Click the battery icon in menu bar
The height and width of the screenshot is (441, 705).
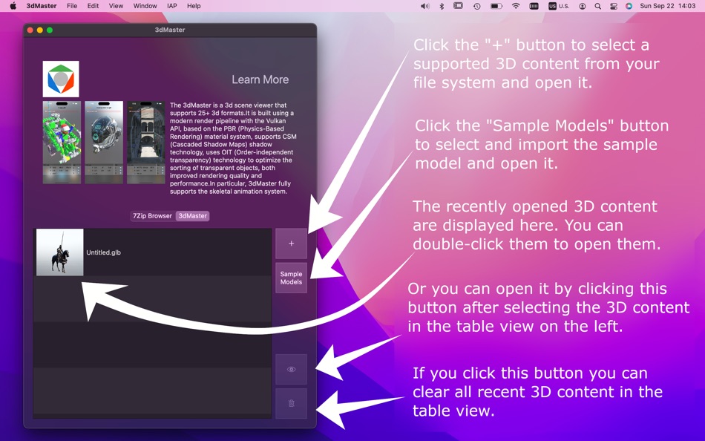(x=496, y=6)
